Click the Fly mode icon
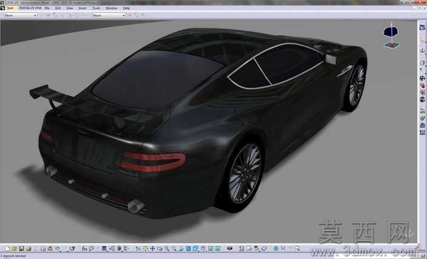The height and width of the screenshot is (259, 427). pyautogui.click(x=138, y=249)
